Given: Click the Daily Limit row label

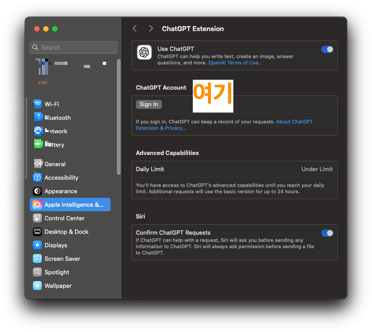Looking at the screenshot, I should click(150, 169).
